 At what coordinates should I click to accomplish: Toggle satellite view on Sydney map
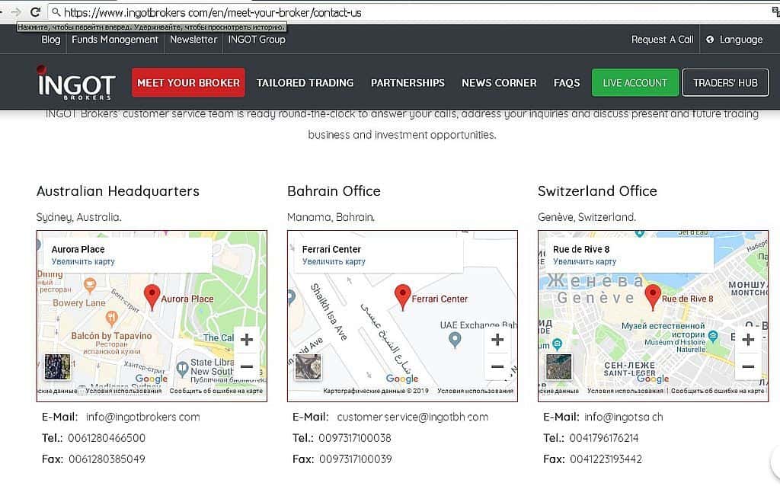[57, 366]
